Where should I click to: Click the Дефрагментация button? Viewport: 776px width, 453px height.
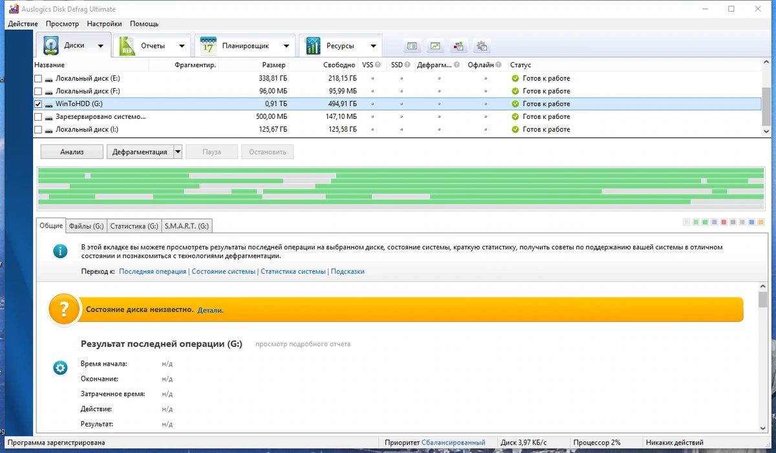tap(140, 152)
